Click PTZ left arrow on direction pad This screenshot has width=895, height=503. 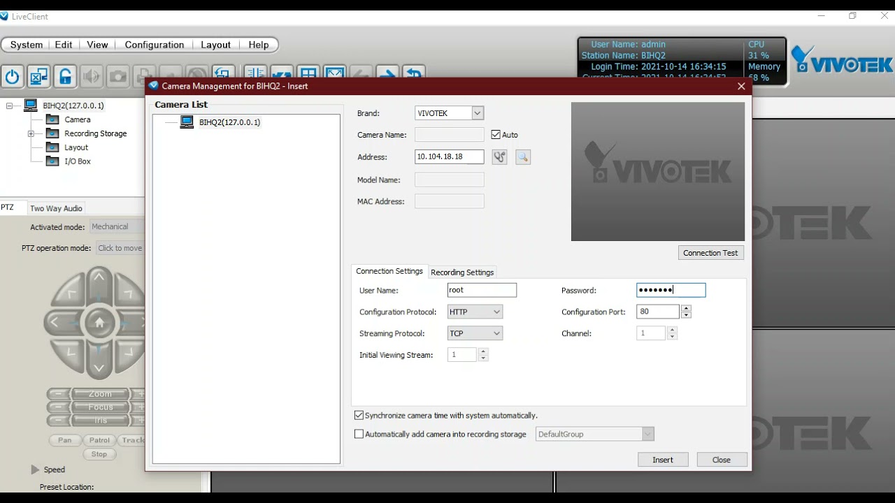(x=55, y=323)
